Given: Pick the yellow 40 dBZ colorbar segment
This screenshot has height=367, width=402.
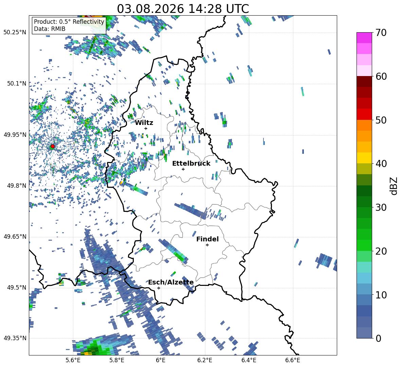Looking at the screenshot, I should coord(364,158).
